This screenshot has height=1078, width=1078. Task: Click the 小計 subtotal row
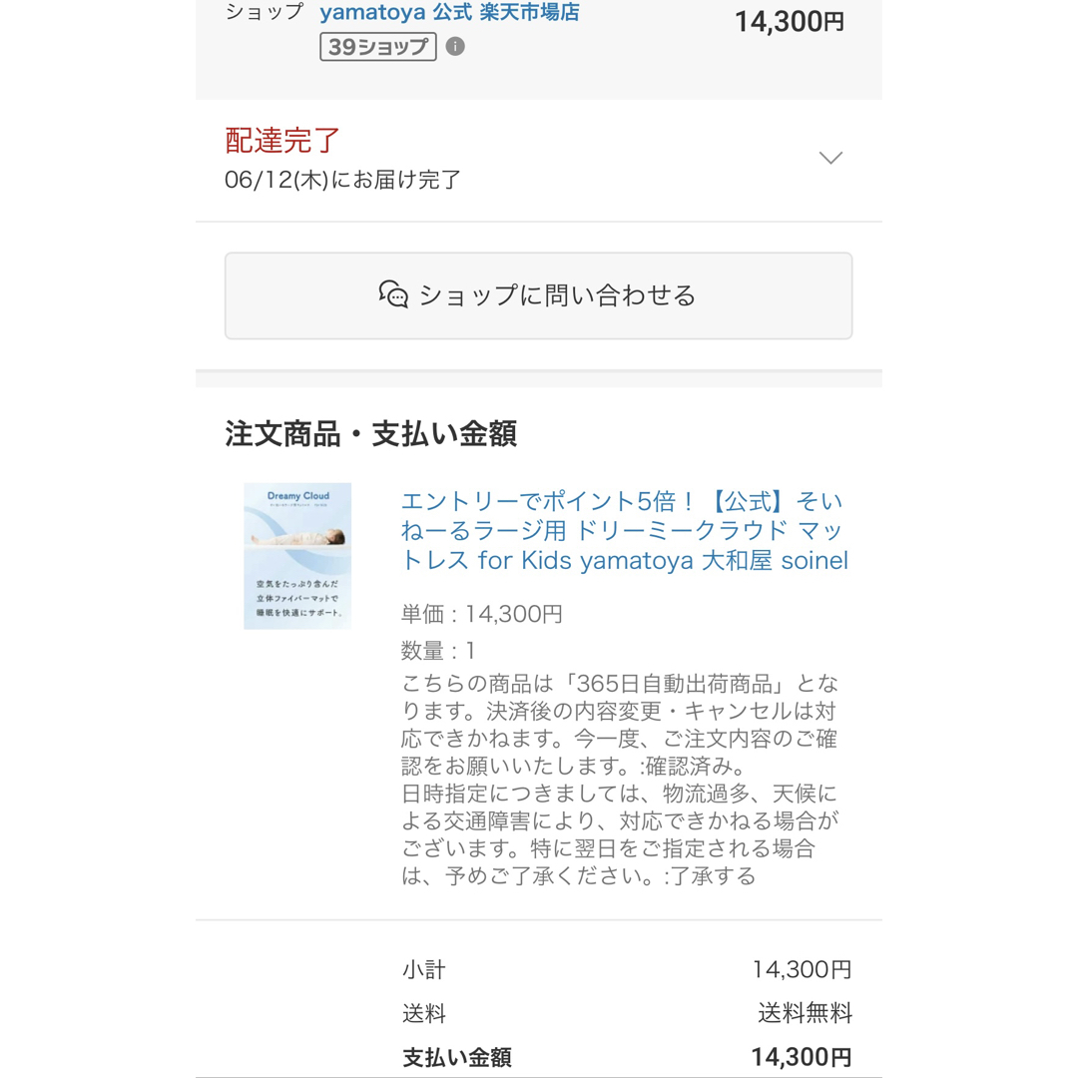pyautogui.click(x=627, y=969)
